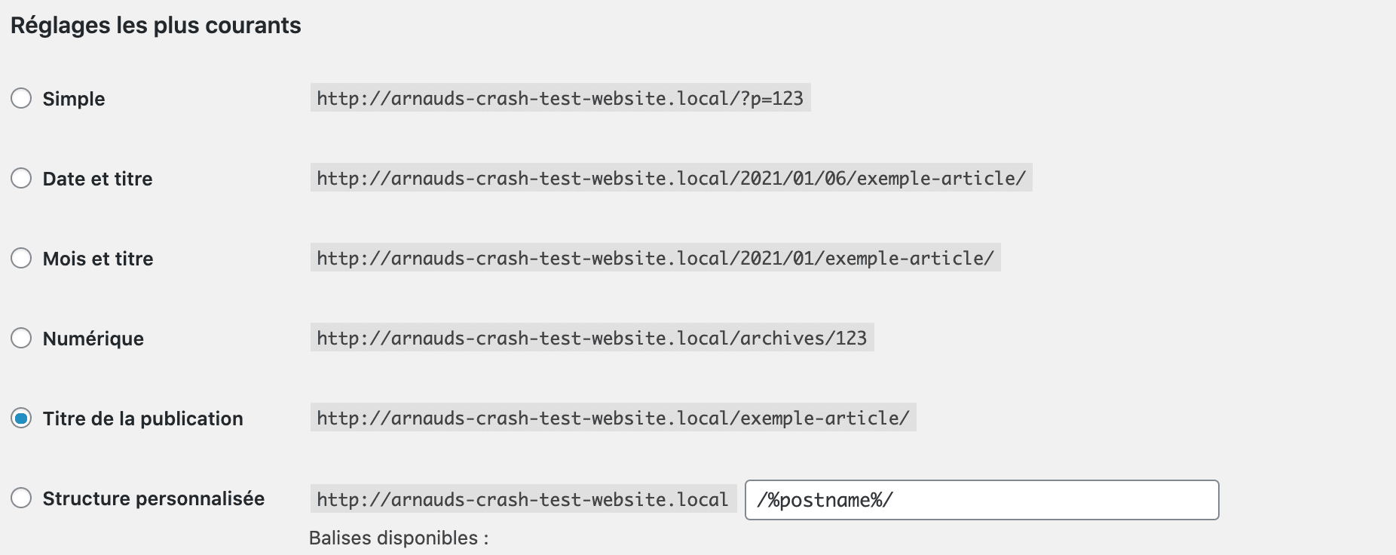The height and width of the screenshot is (555, 1396).
Task: Click the example URL ending in archives/123
Action: coord(592,338)
